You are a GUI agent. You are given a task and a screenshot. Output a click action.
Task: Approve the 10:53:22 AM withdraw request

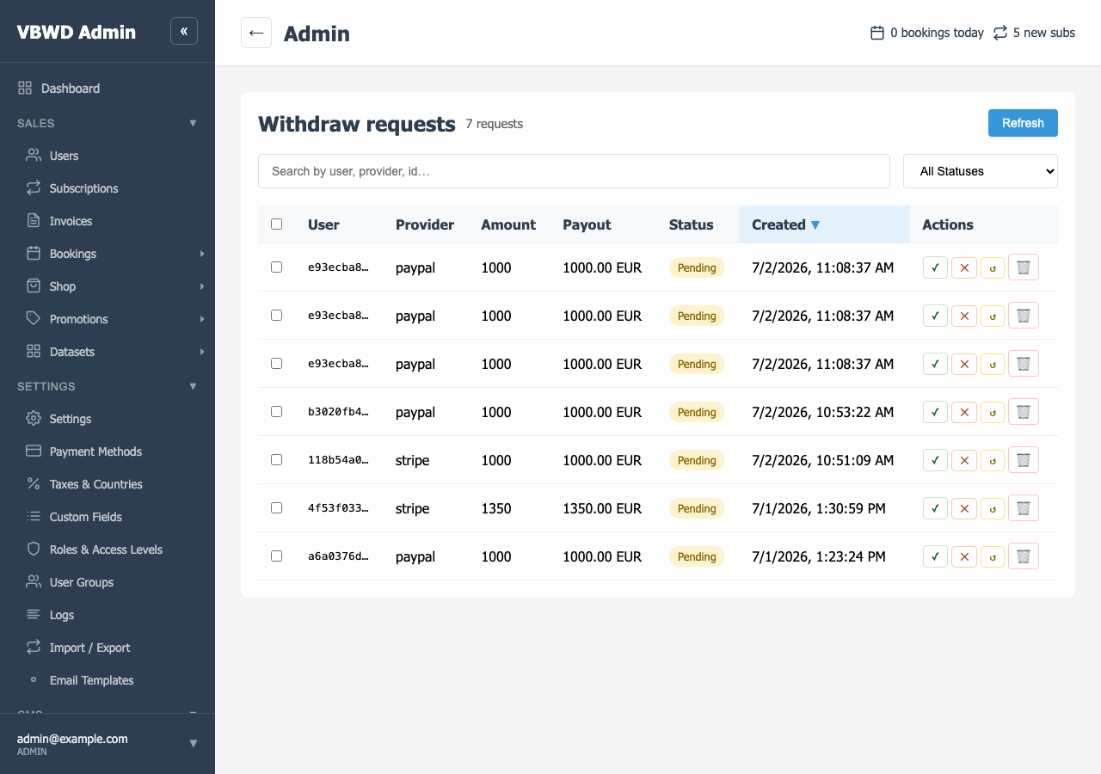pyautogui.click(x=935, y=412)
